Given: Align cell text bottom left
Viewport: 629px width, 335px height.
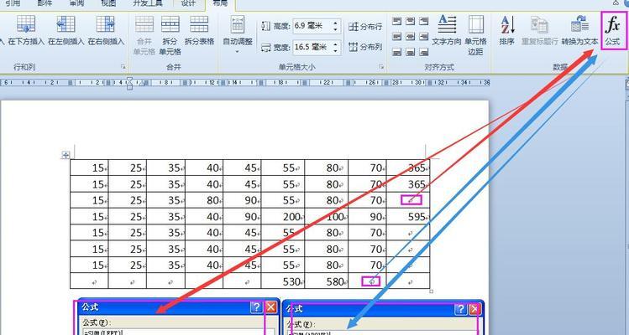Looking at the screenshot, I should pos(396,52).
